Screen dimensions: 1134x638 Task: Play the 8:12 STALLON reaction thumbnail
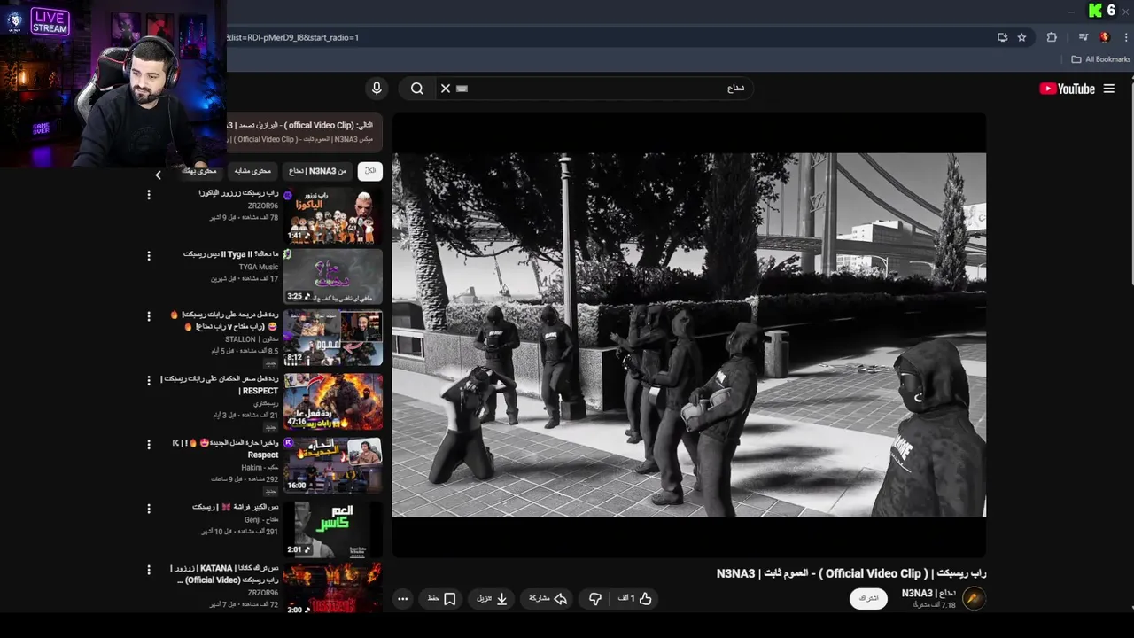[x=333, y=338]
